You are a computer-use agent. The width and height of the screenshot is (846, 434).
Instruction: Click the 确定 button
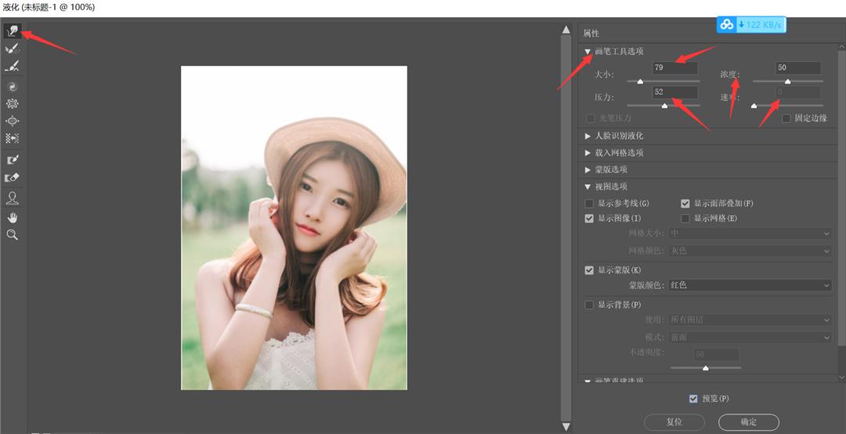[748, 422]
